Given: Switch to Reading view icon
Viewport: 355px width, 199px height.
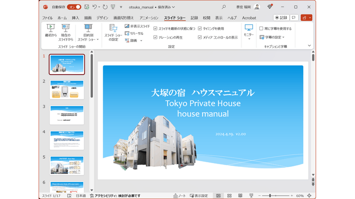Looking at the screenshot, I should pyautogui.click(x=240, y=196).
